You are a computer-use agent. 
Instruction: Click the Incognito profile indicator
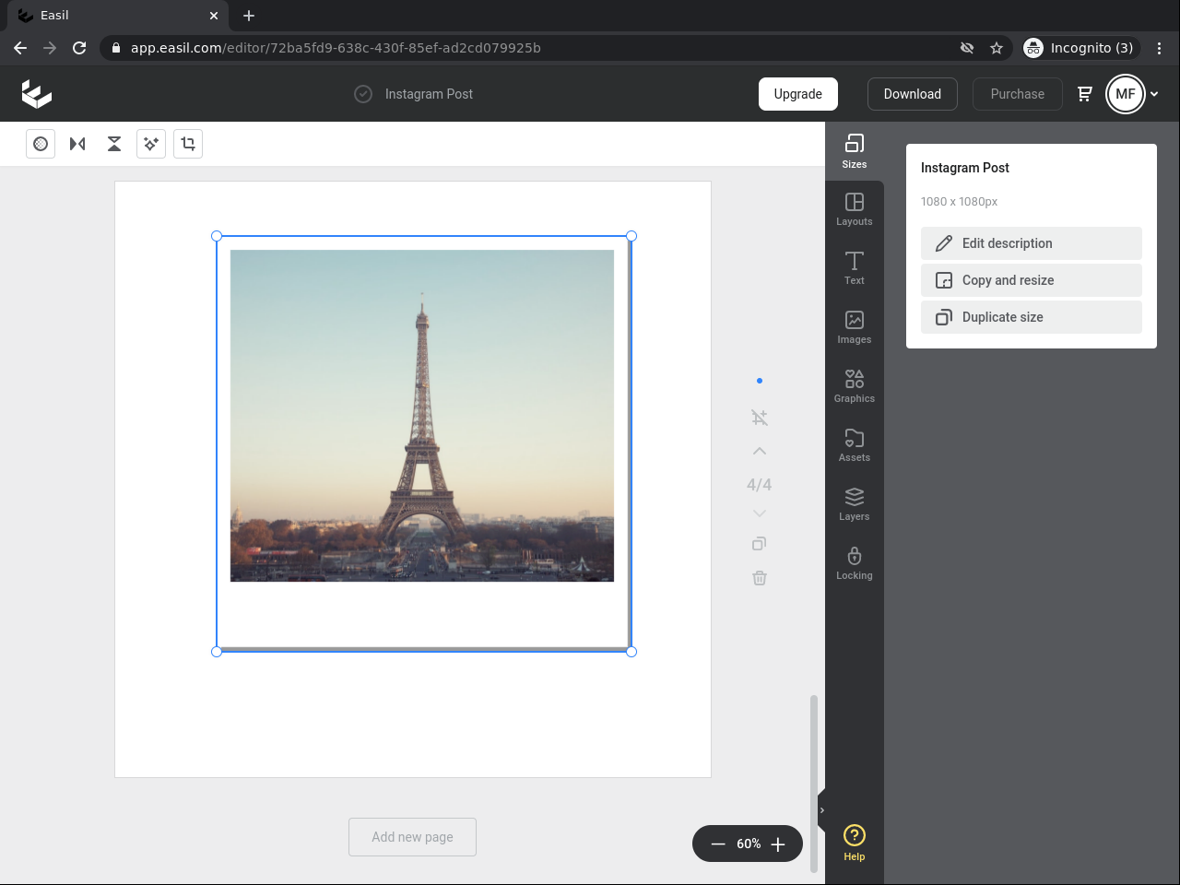[x=1081, y=48]
